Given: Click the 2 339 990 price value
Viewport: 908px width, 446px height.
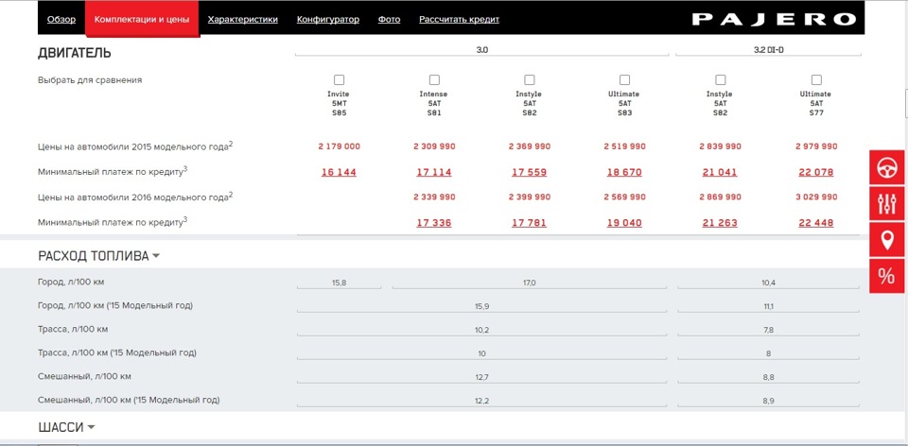Looking at the screenshot, I should point(434,197).
